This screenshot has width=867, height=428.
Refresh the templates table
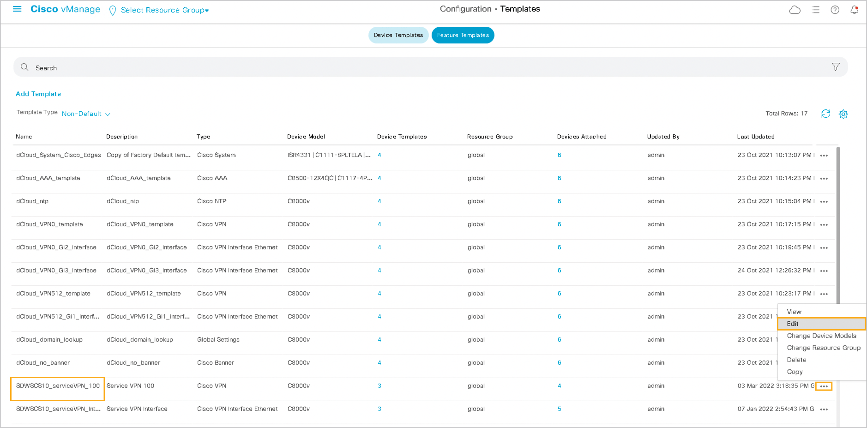click(825, 114)
